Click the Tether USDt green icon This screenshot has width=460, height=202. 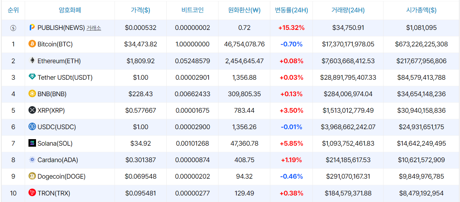32,77
